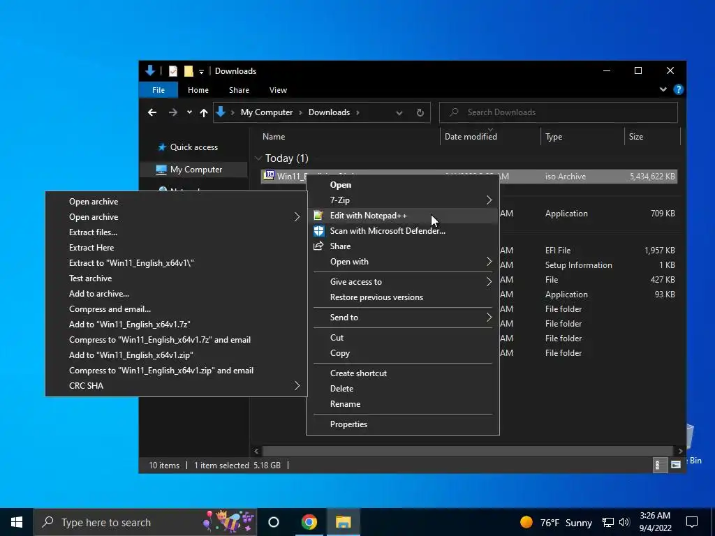Screen dimensions: 715x536
Task: Open Customize Quick Access Toolbar dropdown
Action: coord(201,72)
